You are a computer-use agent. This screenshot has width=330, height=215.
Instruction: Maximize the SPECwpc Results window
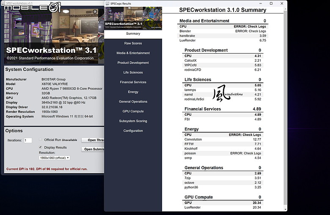pos(271,3)
